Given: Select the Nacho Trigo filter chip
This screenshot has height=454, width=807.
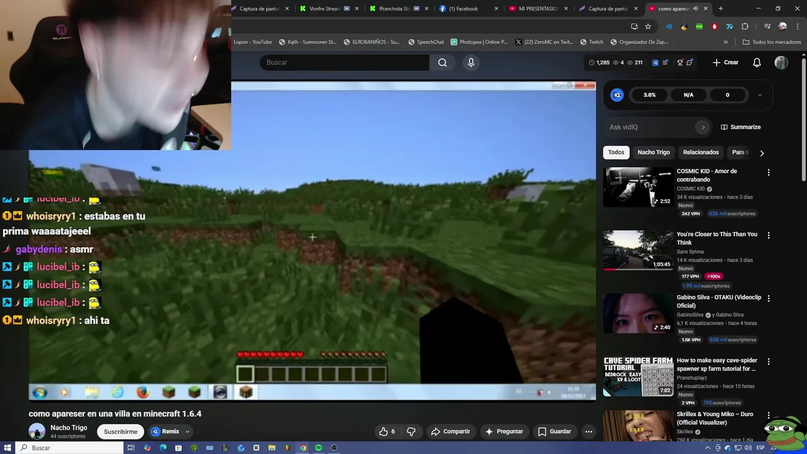Looking at the screenshot, I should tap(653, 152).
